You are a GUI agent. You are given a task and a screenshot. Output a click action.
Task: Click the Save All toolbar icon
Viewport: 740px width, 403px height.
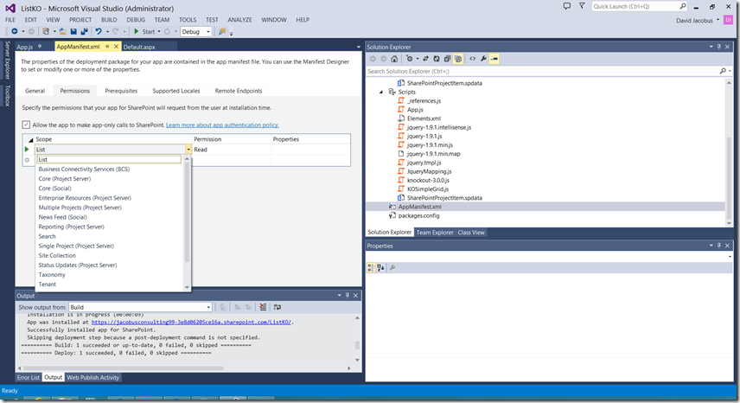click(85, 32)
